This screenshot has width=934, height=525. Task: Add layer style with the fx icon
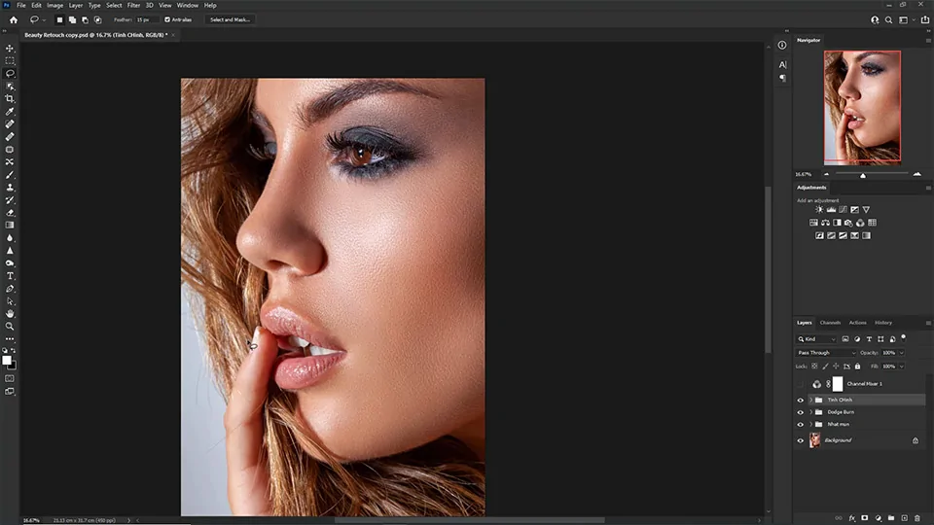[851, 518]
